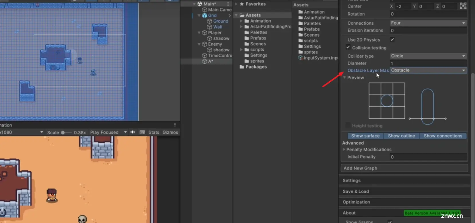Click the Erosion iterations field
Screen dimensions: 475x223
coord(428,30)
